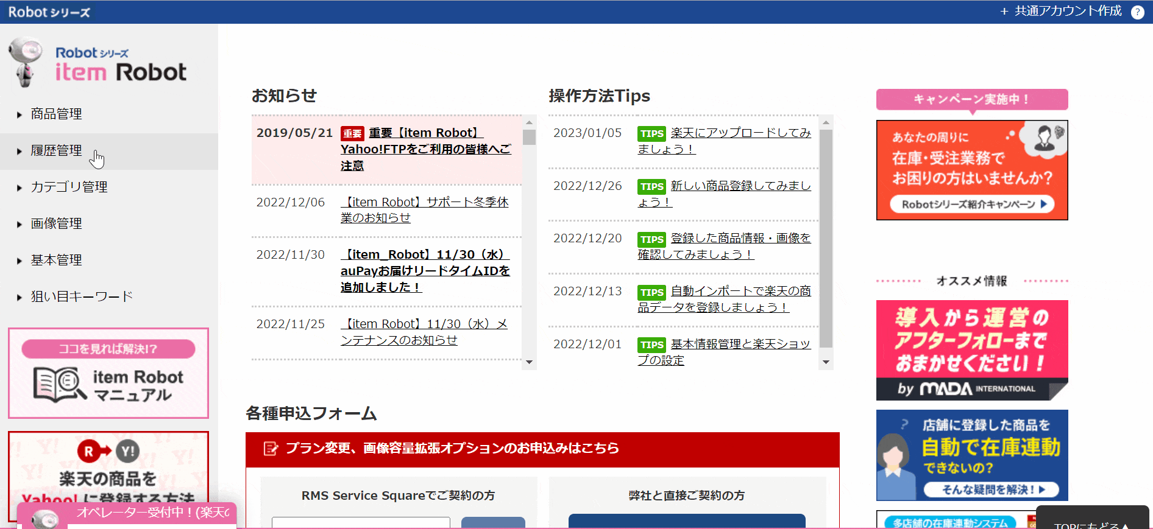Click the お知らせ list scroll-up arrow
This screenshot has height=529, width=1153.
point(529,122)
